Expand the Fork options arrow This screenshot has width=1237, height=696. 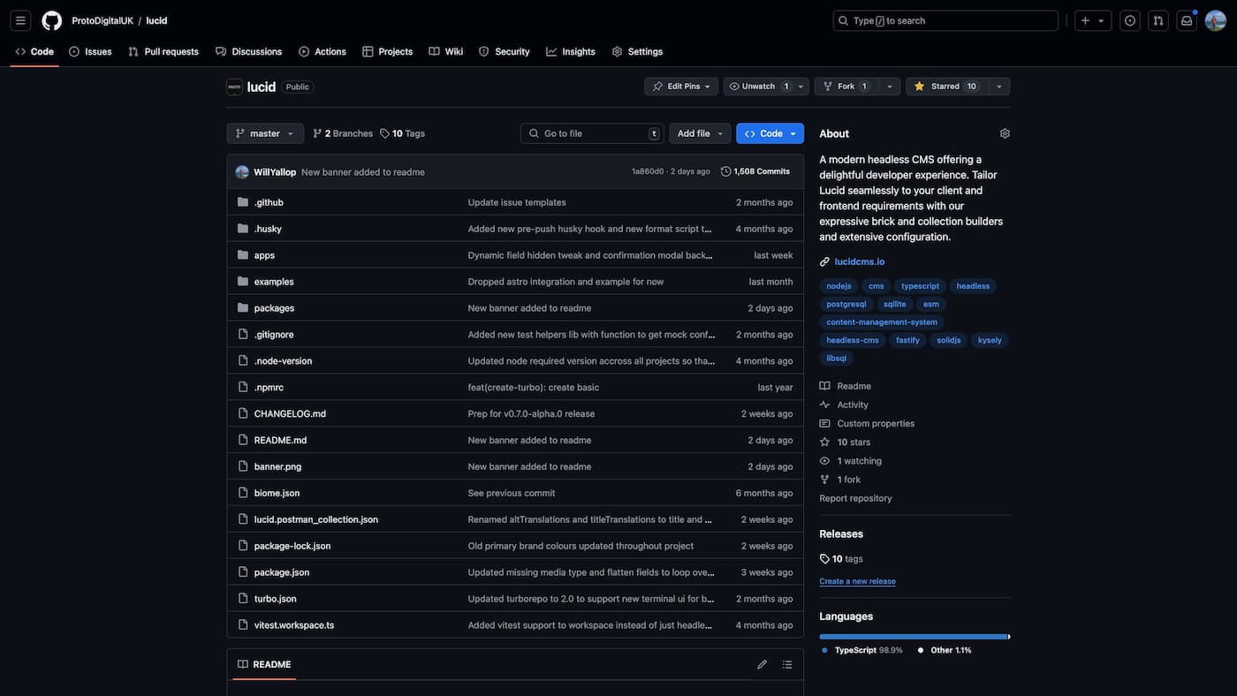click(x=890, y=87)
